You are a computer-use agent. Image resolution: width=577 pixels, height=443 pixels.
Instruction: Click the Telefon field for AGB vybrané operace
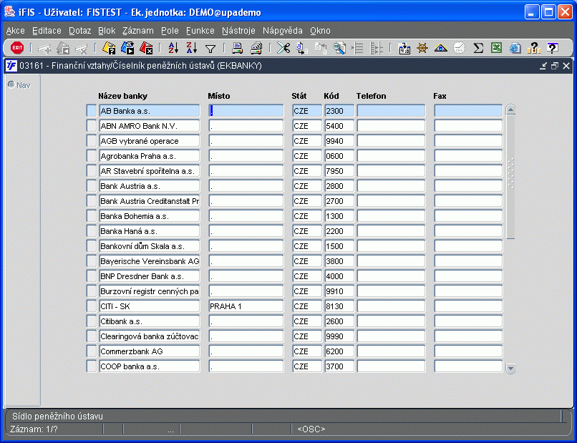(391, 141)
